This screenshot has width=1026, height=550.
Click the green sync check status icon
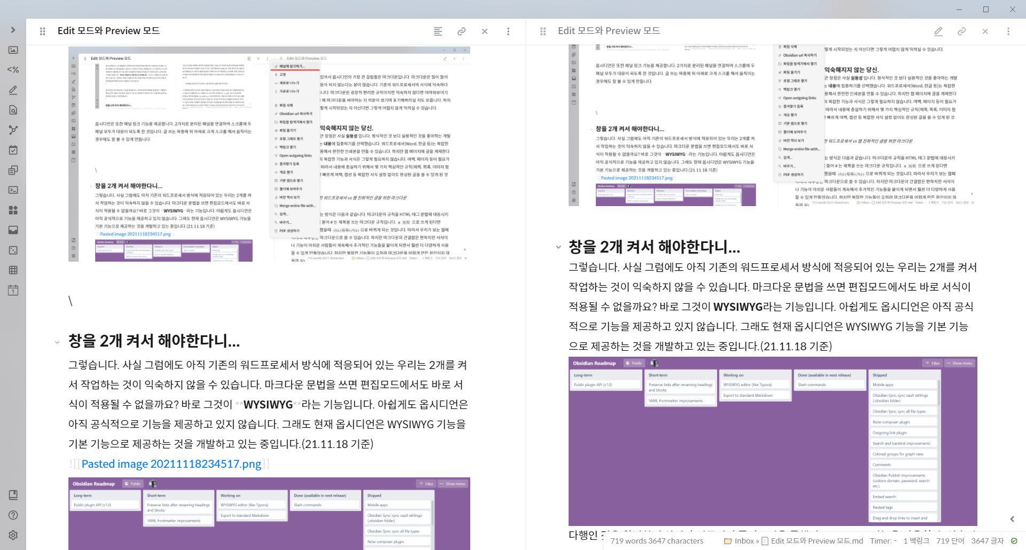(1014, 541)
